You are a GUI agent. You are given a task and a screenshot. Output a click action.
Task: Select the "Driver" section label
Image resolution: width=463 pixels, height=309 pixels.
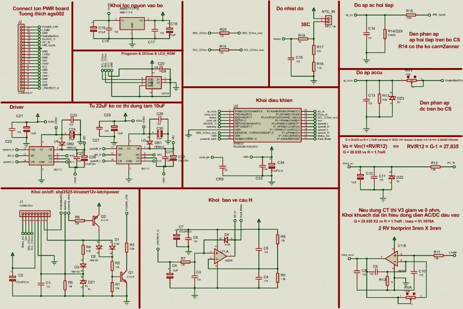tap(17, 107)
